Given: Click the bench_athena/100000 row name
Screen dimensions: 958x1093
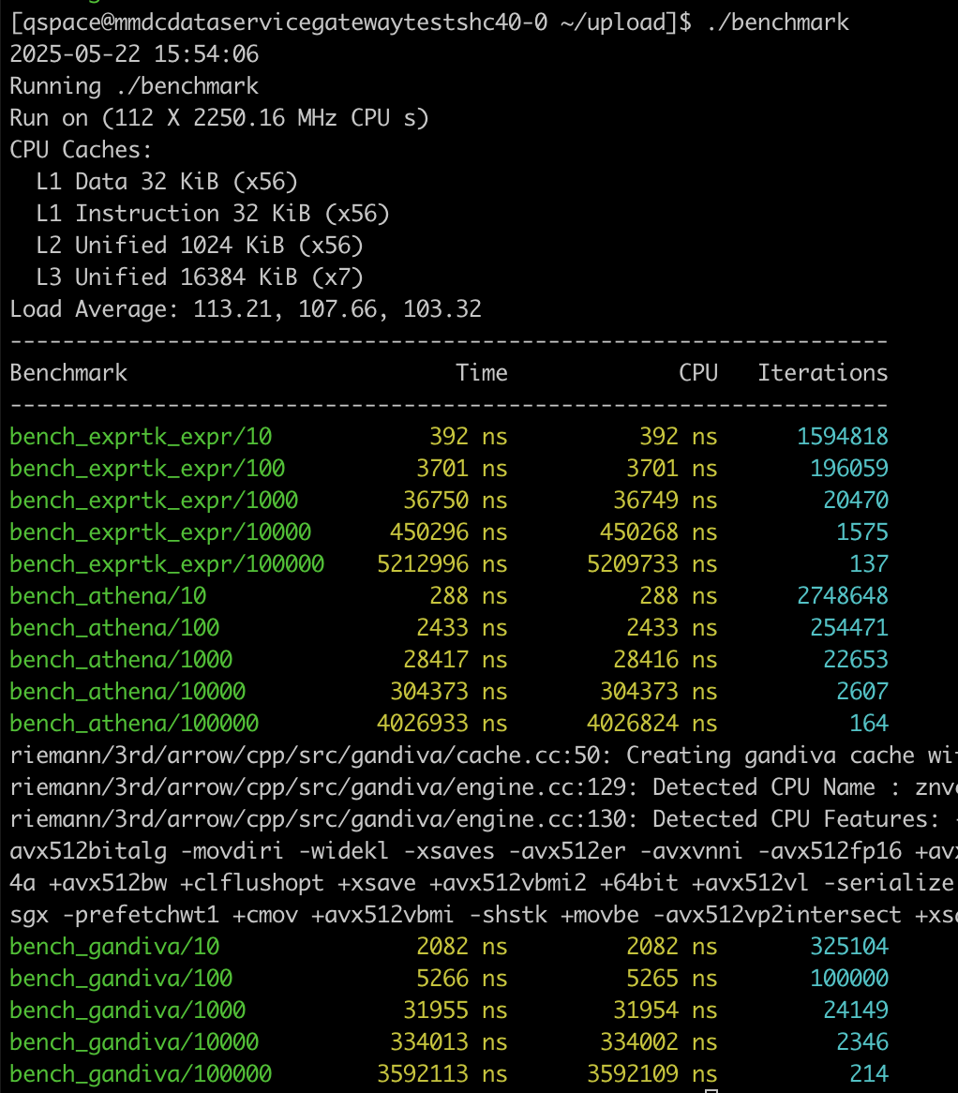Looking at the screenshot, I should point(135,724).
